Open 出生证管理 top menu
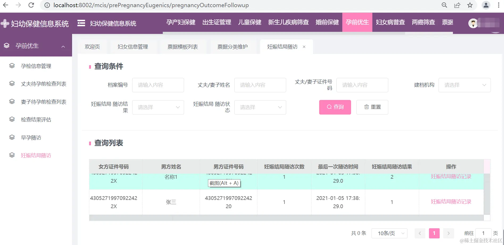This screenshot has height=245, width=504. 217,22
